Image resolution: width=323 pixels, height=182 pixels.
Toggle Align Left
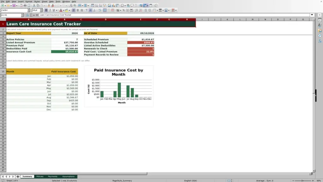[74, 10]
